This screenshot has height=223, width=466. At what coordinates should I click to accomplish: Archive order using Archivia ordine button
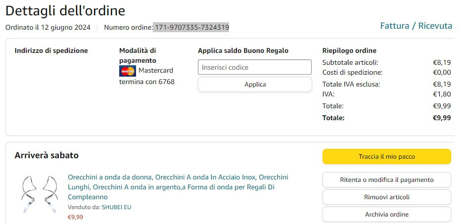click(x=386, y=214)
